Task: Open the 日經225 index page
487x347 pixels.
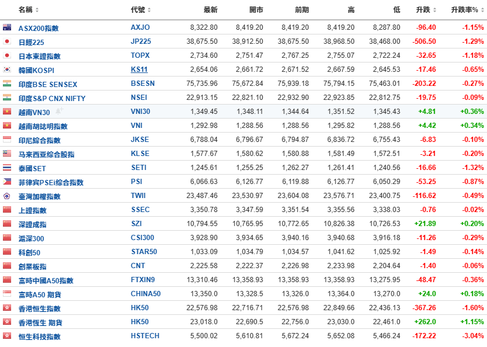Action: point(31,42)
